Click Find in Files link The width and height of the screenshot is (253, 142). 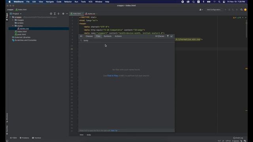click(x=113, y=76)
